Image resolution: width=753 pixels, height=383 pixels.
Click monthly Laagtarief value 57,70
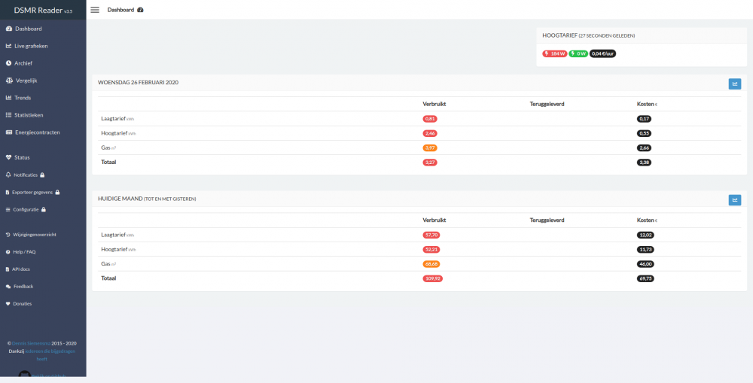click(x=431, y=236)
